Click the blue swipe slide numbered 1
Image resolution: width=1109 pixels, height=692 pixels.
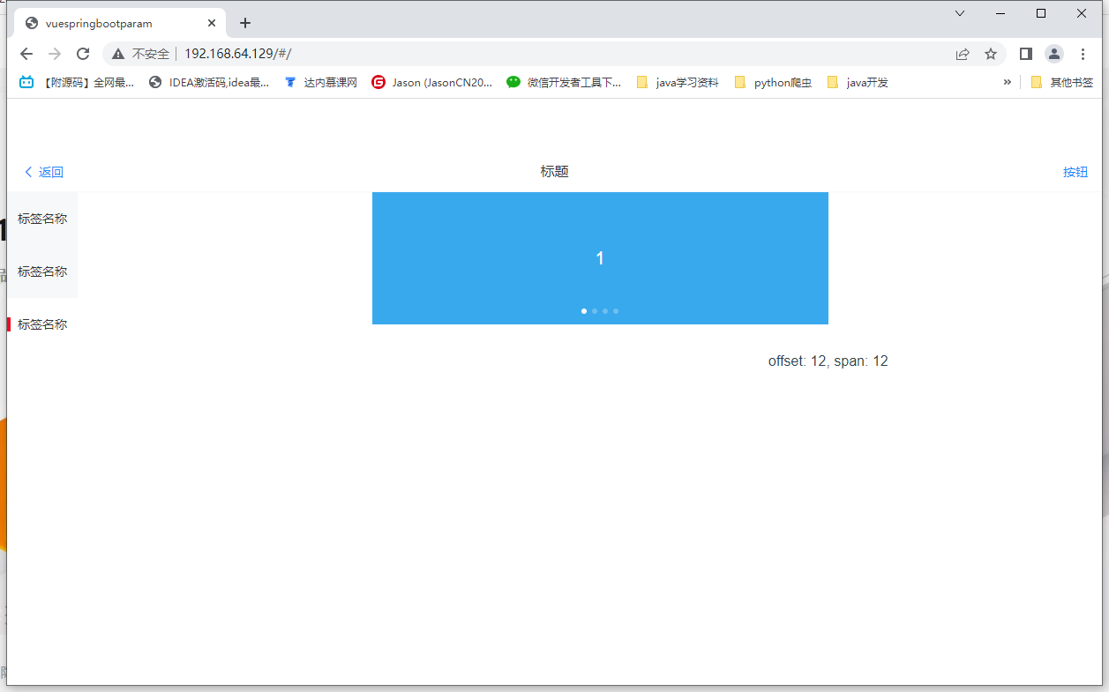600,258
